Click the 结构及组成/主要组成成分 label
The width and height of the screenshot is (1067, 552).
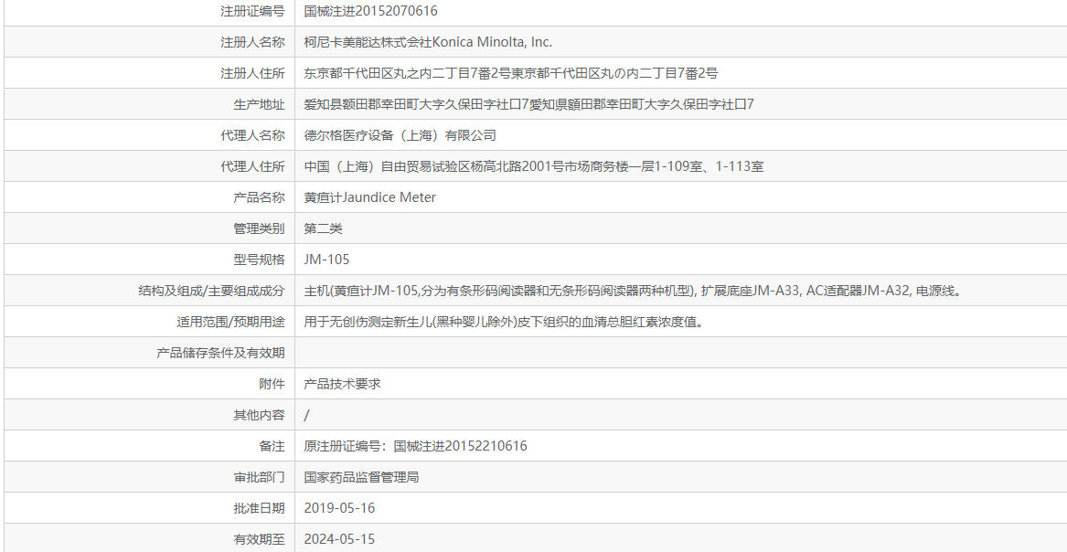(x=211, y=291)
